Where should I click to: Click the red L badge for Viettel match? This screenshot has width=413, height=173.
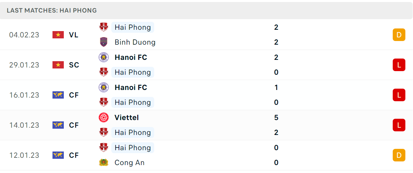pos(399,125)
